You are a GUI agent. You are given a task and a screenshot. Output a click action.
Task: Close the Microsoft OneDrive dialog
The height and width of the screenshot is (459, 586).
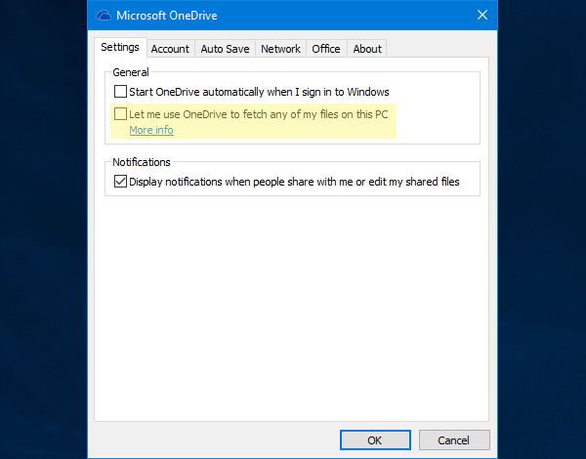point(482,15)
